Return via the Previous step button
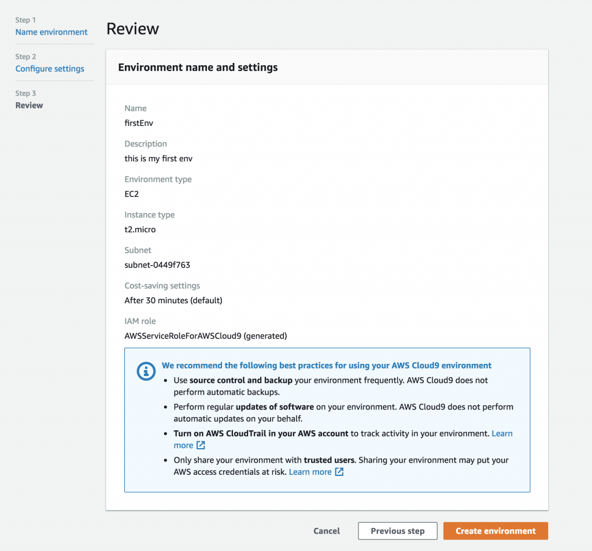The image size is (592, 551). [x=398, y=531]
